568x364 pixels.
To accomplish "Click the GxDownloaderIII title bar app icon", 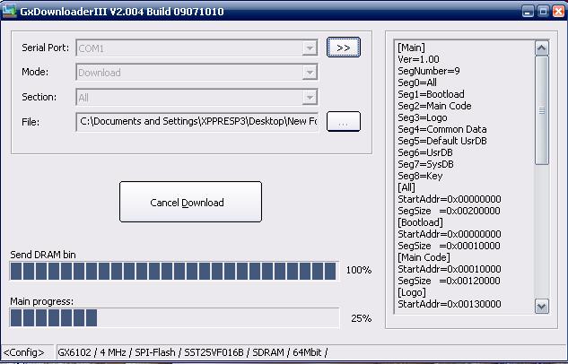I will click(x=9, y=11).
